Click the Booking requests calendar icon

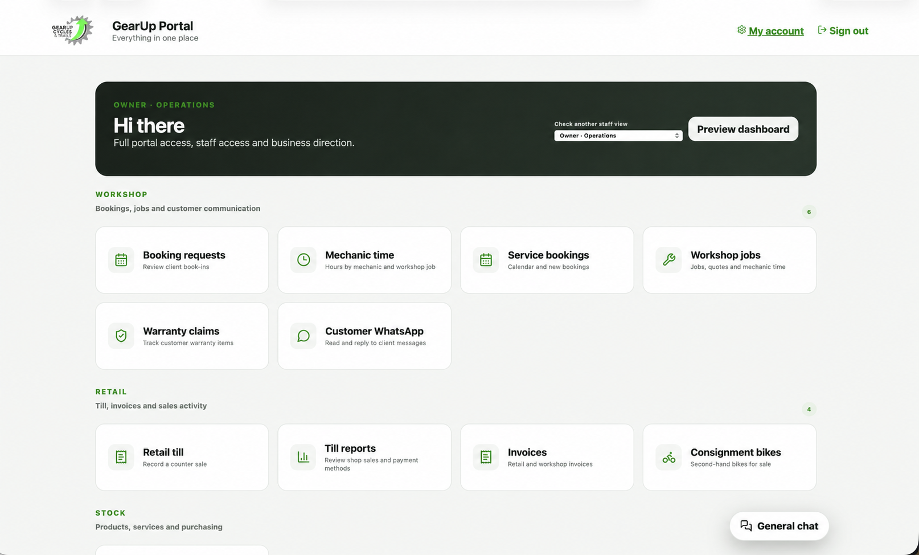[x=121, y=260]
